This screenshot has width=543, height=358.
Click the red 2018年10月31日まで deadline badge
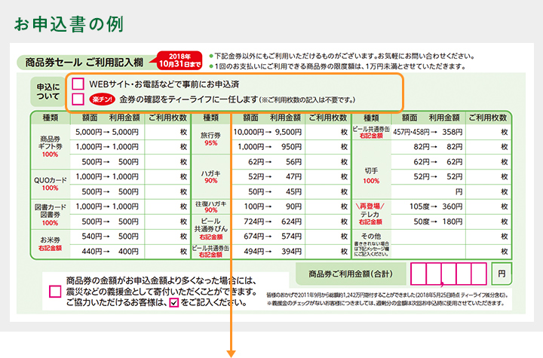(179, 60)
